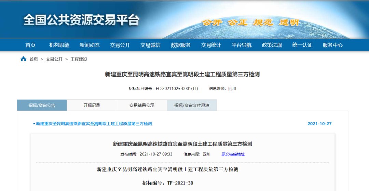Go to 交易统计 page
This screenshot has height=191, width=369.
pos(211,45)
